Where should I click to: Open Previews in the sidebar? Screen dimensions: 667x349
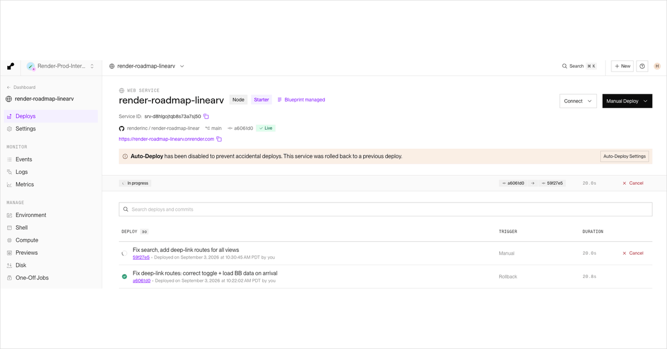pyautogui.click(x=51, y=252)
